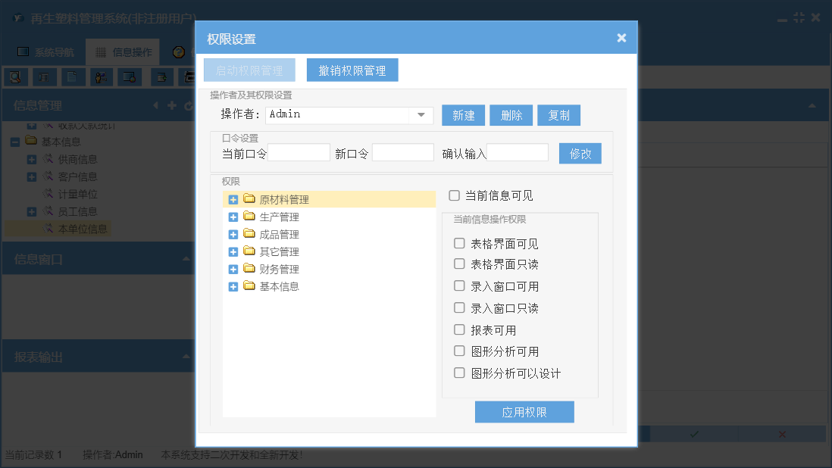Click the folder icon beside 生产管理
832x468 pixels.
249,217
